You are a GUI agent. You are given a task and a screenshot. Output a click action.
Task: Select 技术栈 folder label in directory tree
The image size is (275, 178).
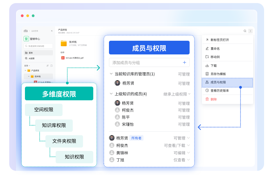[x=38, y=76]
